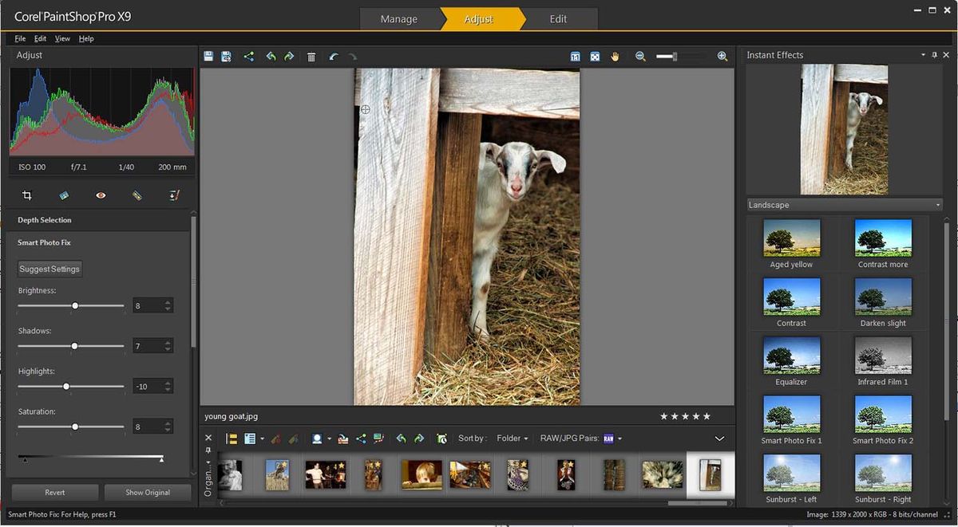Click the Save icon above the canvas
Screen dimensions: 958x527
pos(208,56)
